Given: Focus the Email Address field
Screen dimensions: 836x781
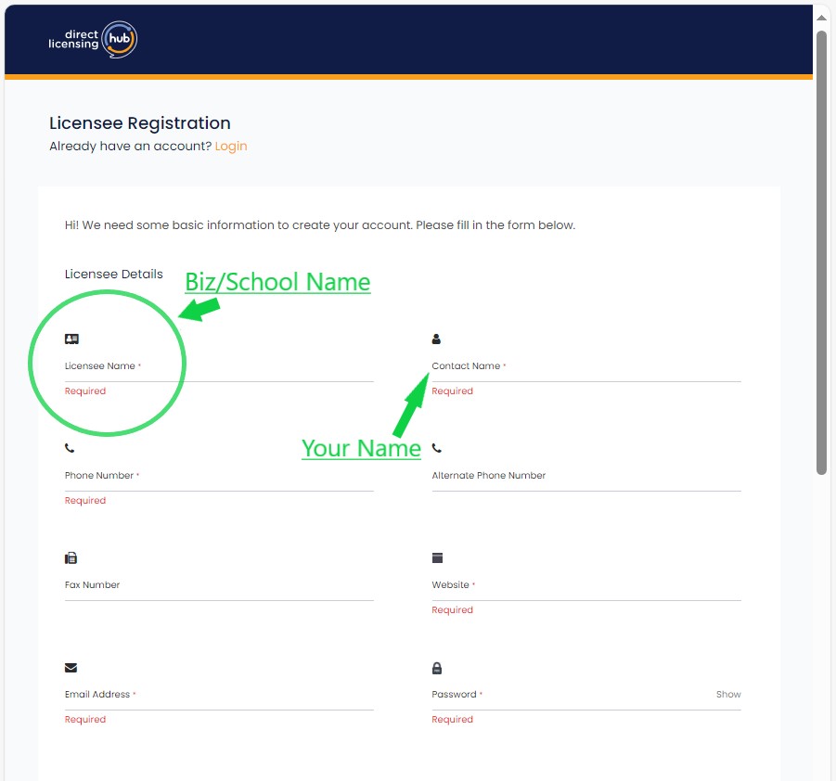Looking at the screenshot, I should point(219,695).
